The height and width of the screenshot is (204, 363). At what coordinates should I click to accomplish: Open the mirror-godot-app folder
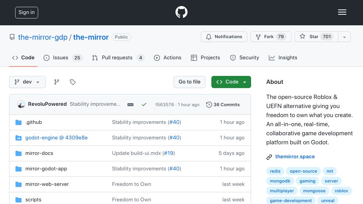[46, 168]
